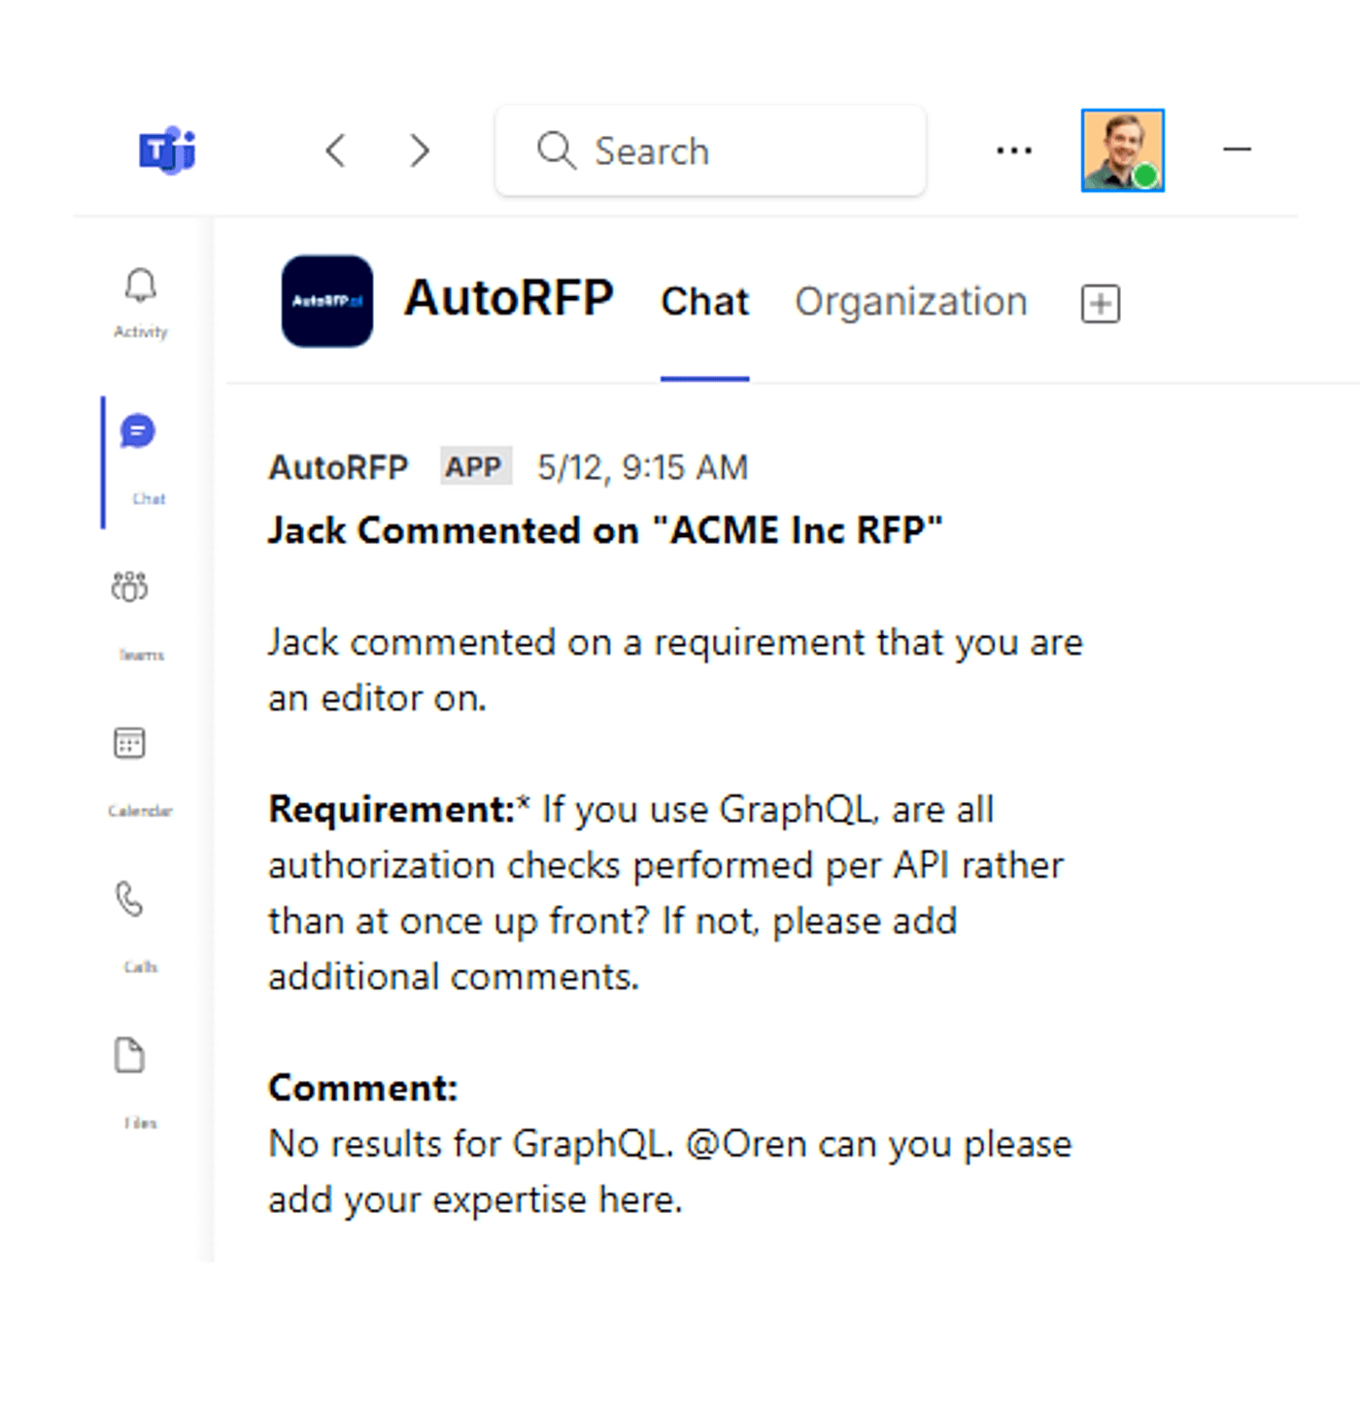Open the Activity bell in the sidebar

[x=141, y=302]
